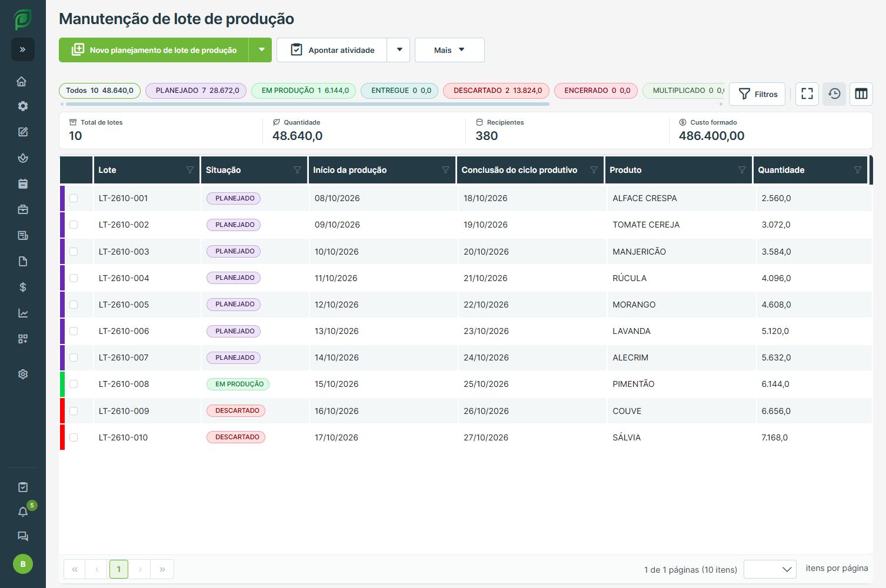This screenshot has height=588, width=886.
Task: Expand the Novo planejamento dropdown arrow
Action: tap(261, 50)
